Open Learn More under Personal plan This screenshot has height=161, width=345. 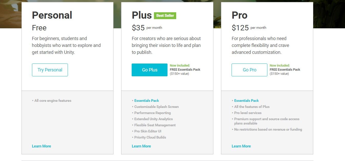[41, 146]
